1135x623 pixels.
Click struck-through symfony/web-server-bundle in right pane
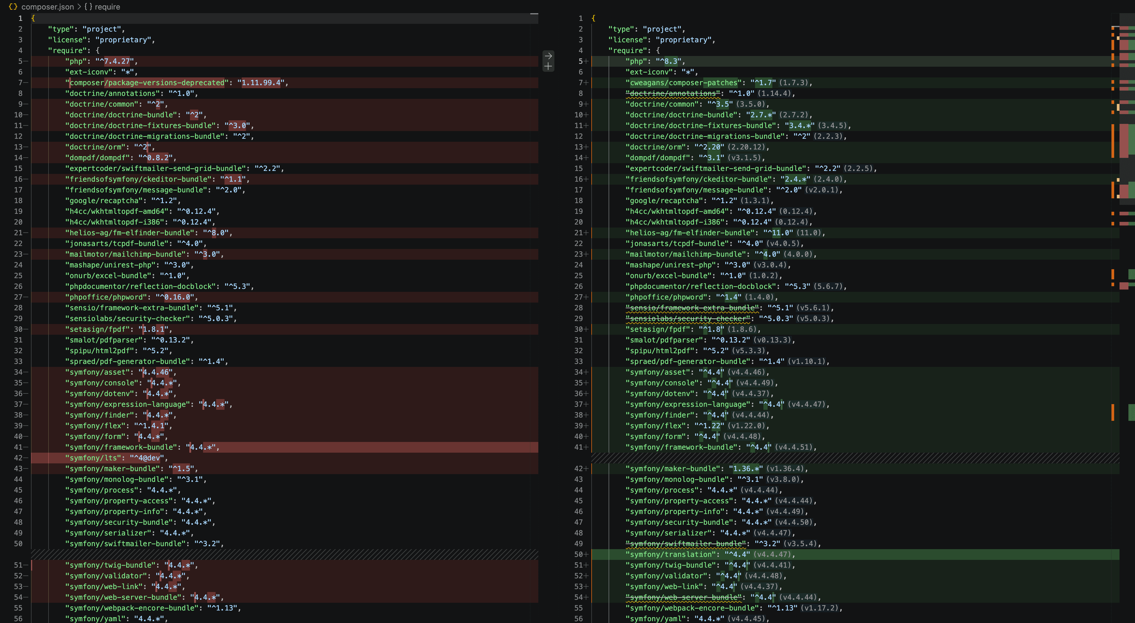coord(684,597)
